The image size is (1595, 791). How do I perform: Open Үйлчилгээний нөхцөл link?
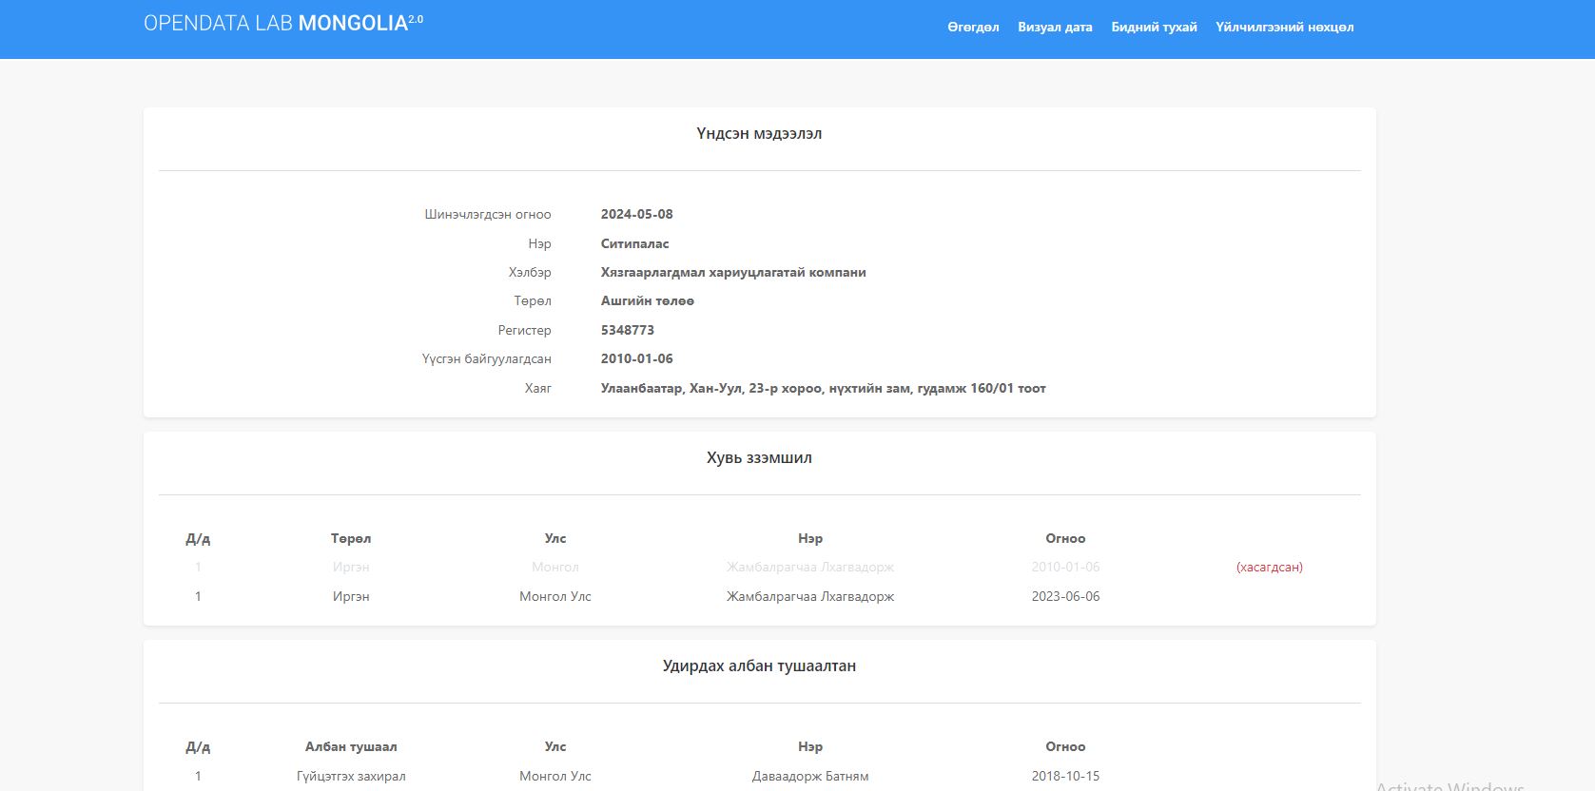click(x=1284, y=28)
